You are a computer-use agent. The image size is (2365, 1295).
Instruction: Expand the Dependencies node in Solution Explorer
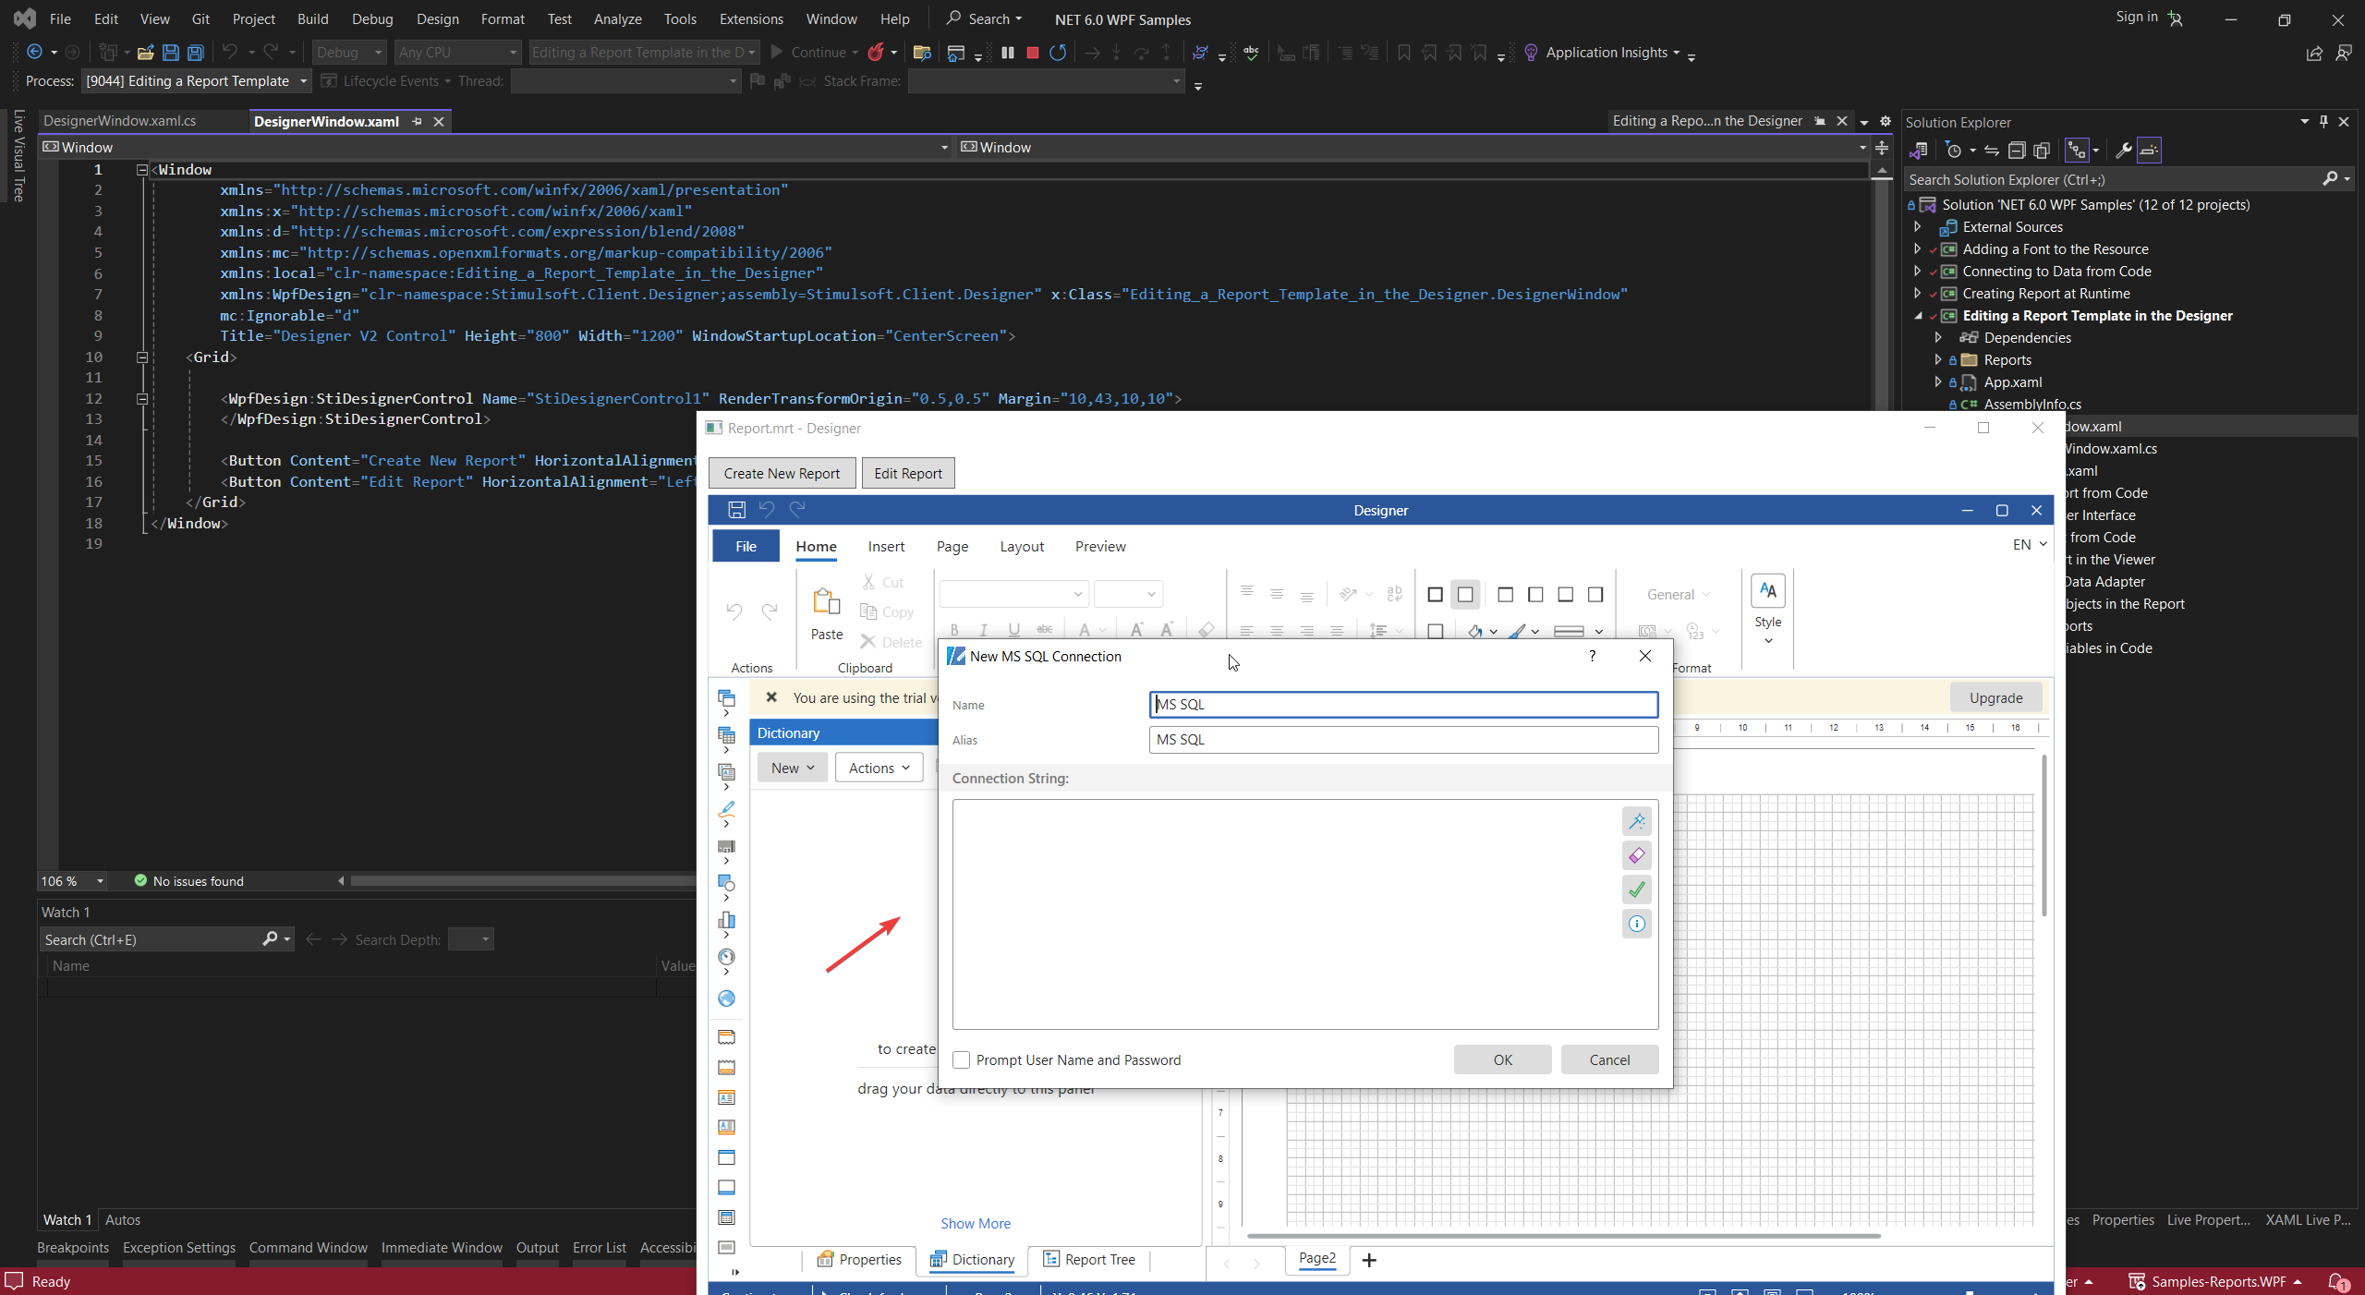(1938, 338)
